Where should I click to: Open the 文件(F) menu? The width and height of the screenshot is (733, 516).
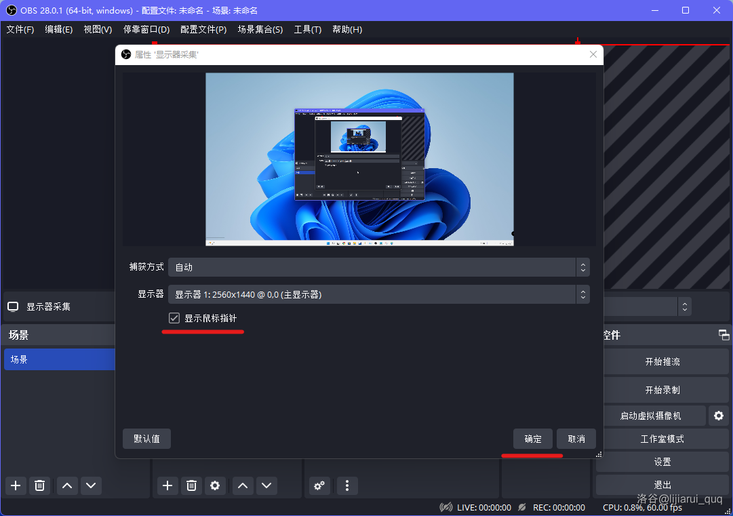click(x=20, y=29)
